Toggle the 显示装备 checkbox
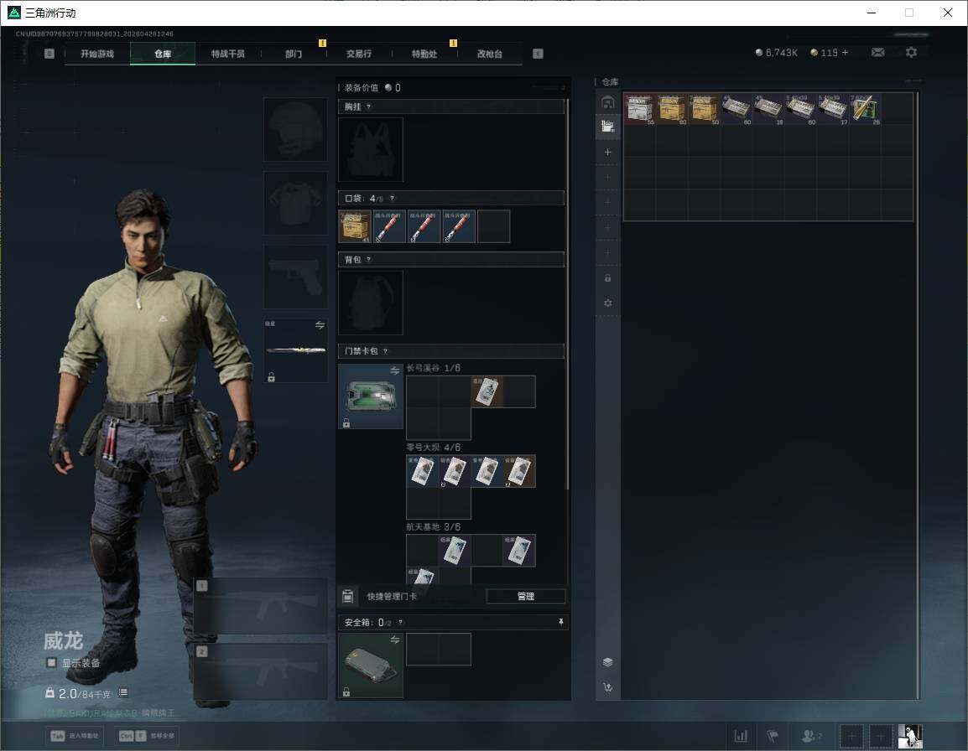The image size is (968, 751). 52,663
